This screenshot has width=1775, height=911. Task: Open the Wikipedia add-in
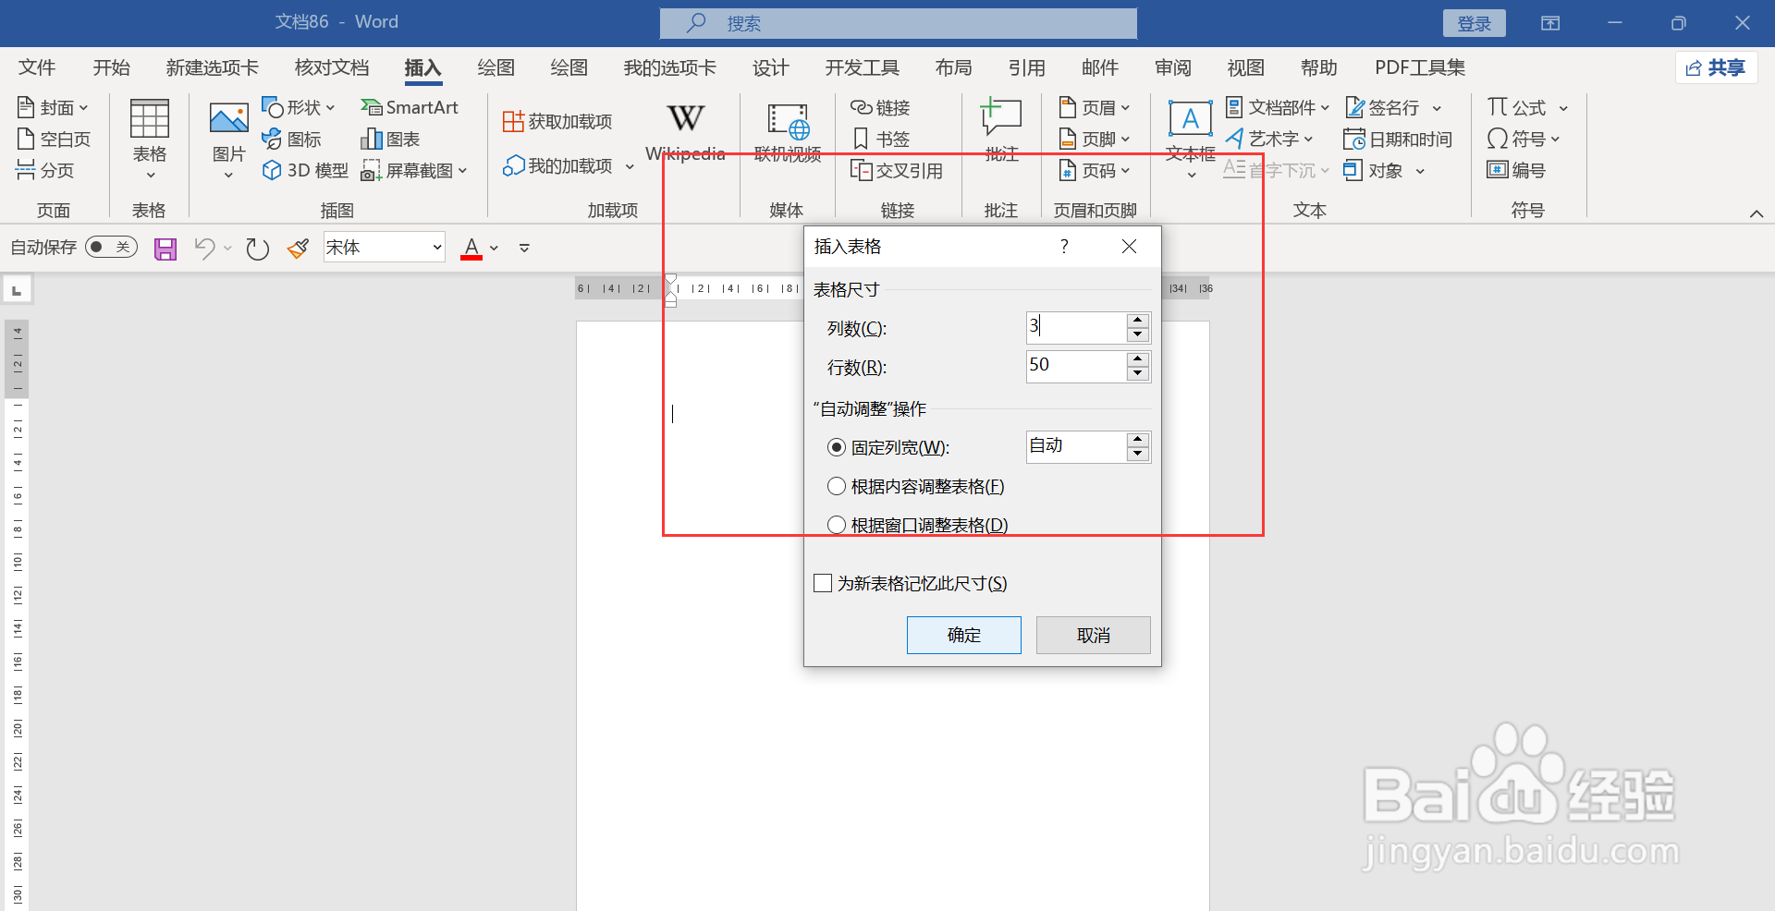685,131
